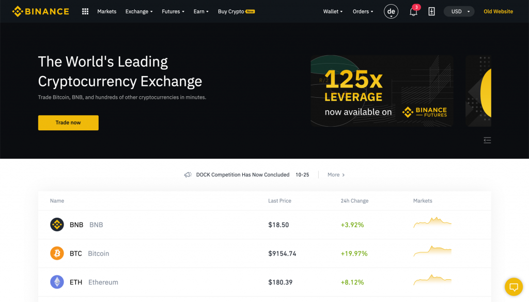
Task: Click the +19.97% change value
Action: (354, 253)
